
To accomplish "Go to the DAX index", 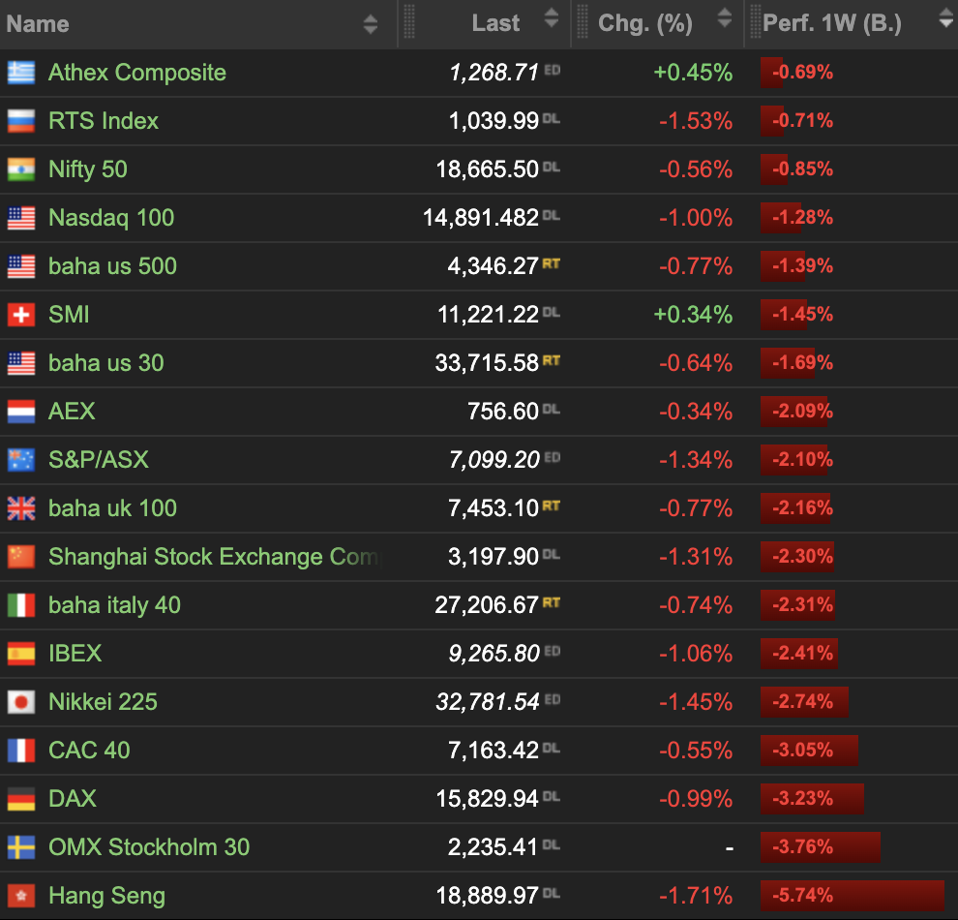I will (73, 799).
